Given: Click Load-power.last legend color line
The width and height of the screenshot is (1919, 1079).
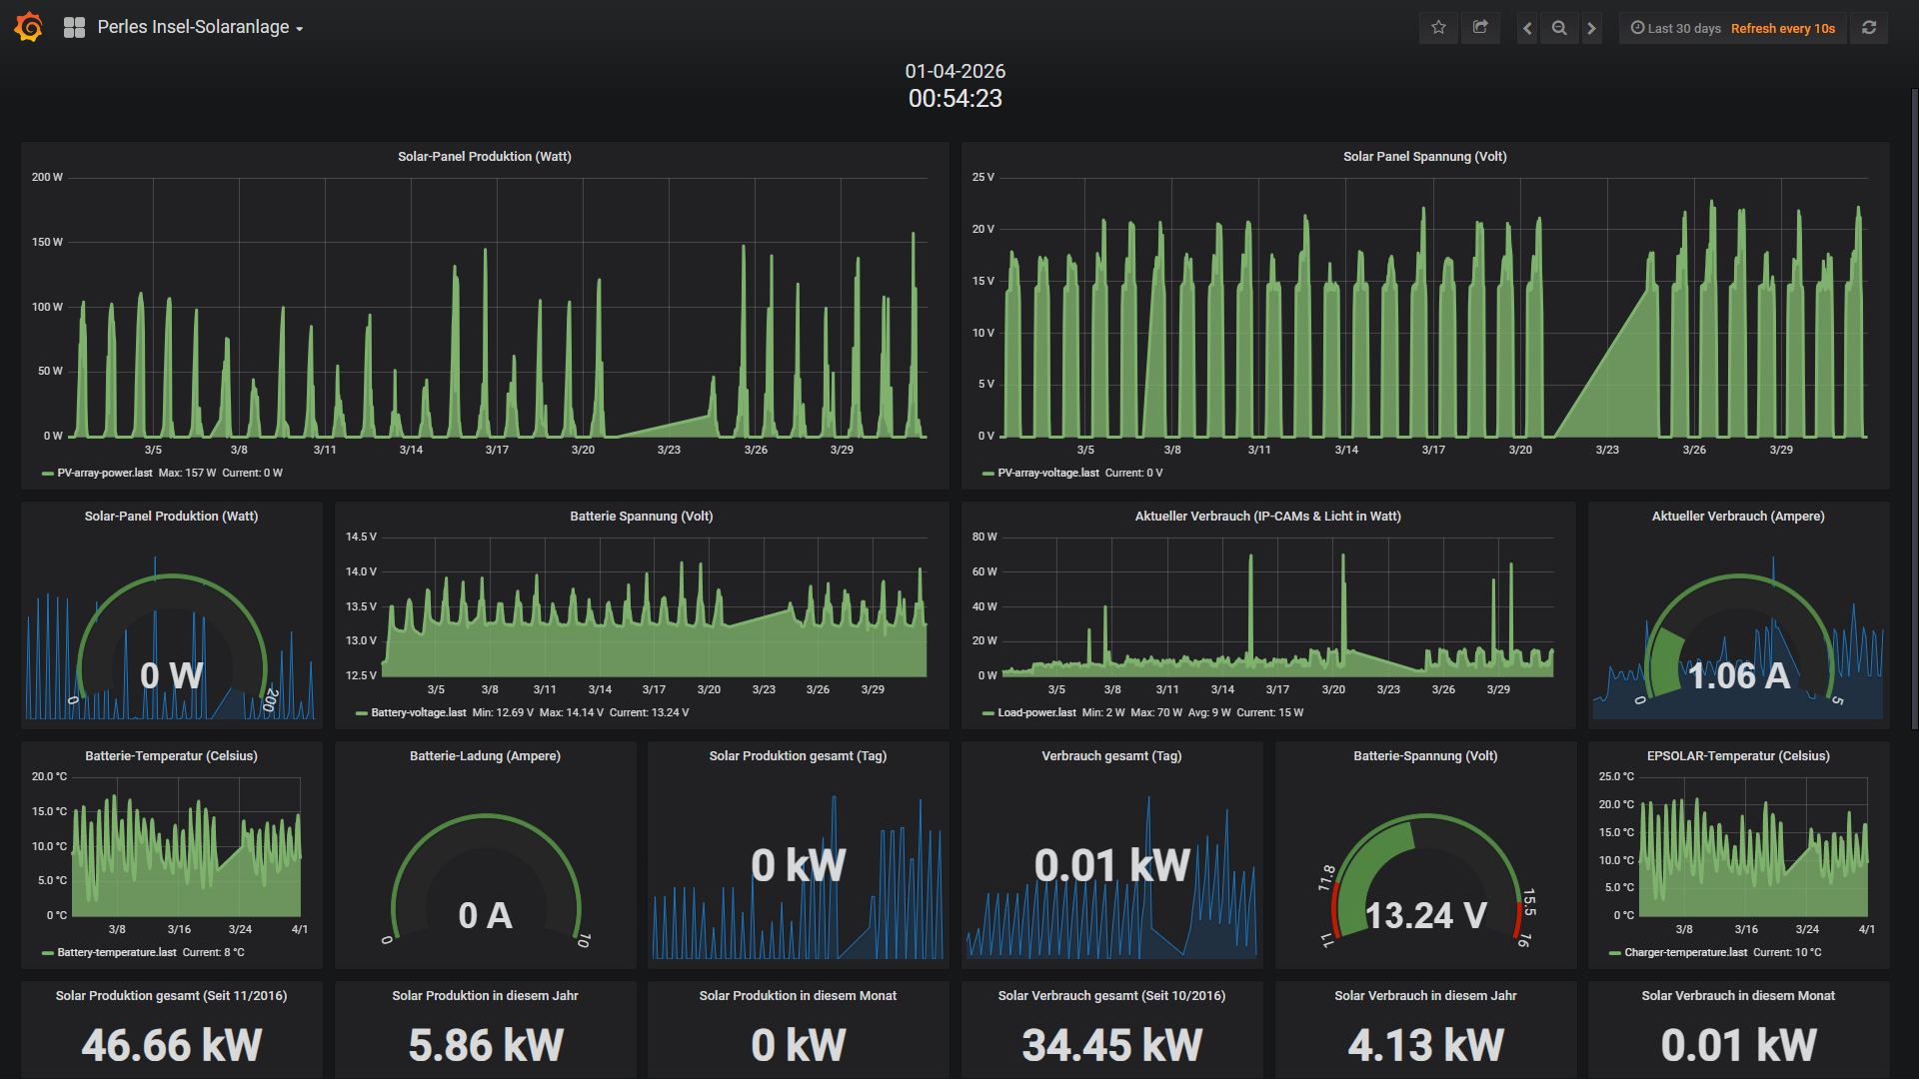Looking at the screenshot, I should point(987,713).
